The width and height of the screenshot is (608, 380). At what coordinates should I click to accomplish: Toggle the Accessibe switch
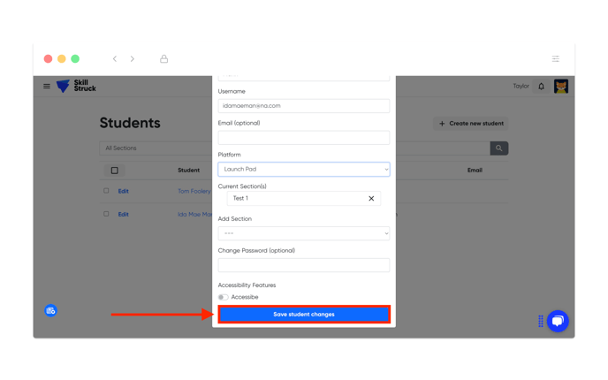(223, 298)
